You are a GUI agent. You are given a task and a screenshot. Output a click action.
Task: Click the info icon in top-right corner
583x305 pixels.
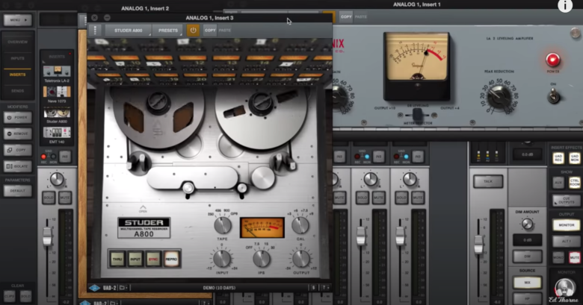(565, 6)
